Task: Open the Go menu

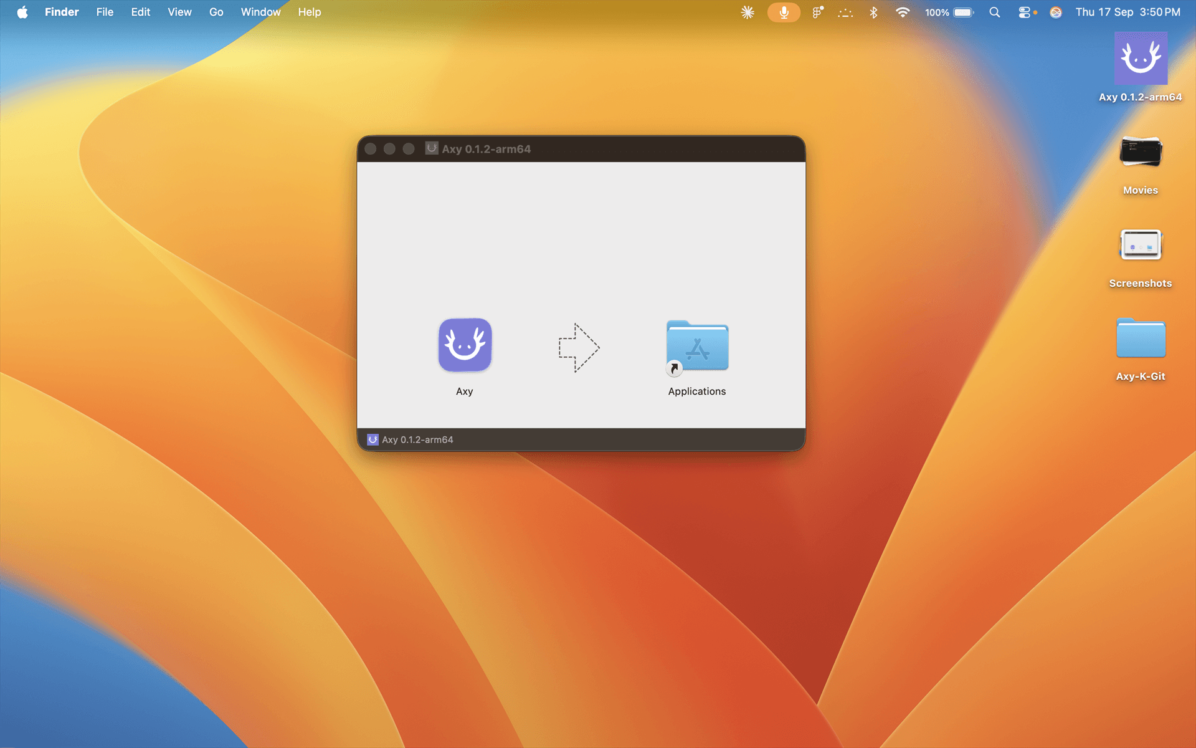Action: coord(216,12)
